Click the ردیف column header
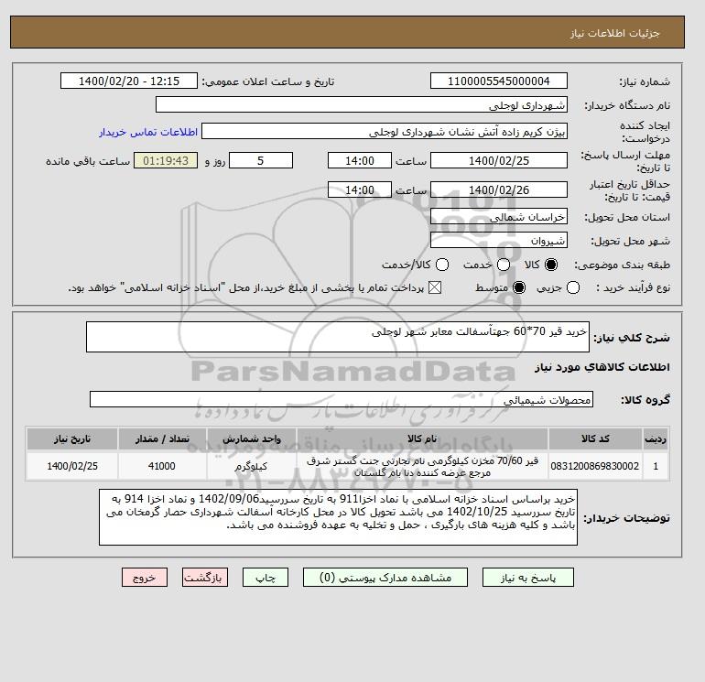Image resolution: width=705 pixels, height=682 pixels. [x=656, y=438]
